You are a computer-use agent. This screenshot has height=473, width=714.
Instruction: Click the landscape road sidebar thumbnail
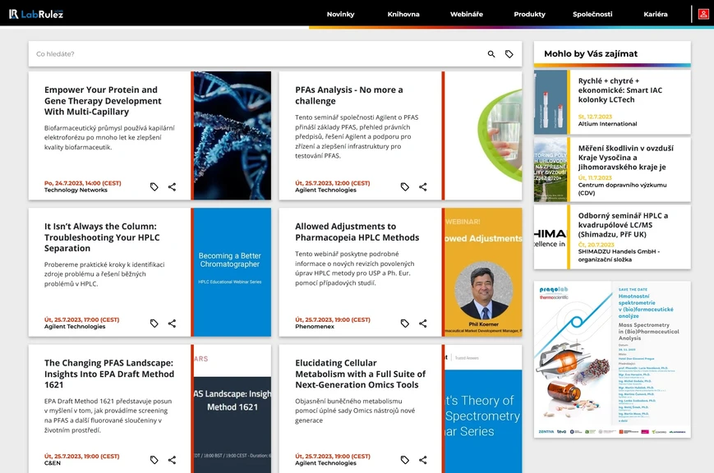(x=550, y=170)
